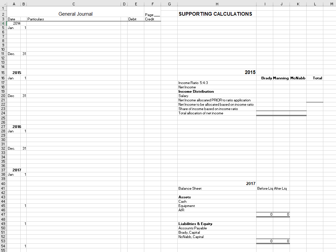Click Net Income to be allocated cell
The height and width of the screenshot is (252, 336).
coord(217,104)
